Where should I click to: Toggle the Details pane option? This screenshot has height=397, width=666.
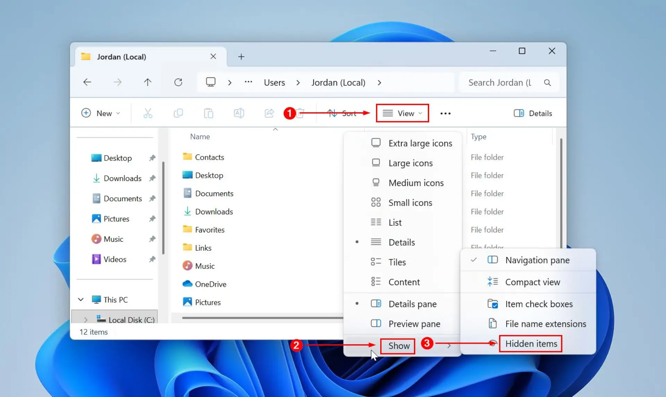click(x=403, y=304)
